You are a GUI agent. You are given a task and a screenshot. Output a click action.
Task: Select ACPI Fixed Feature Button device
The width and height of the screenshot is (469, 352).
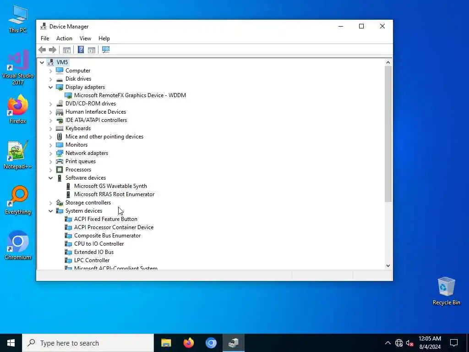[106, 219]
